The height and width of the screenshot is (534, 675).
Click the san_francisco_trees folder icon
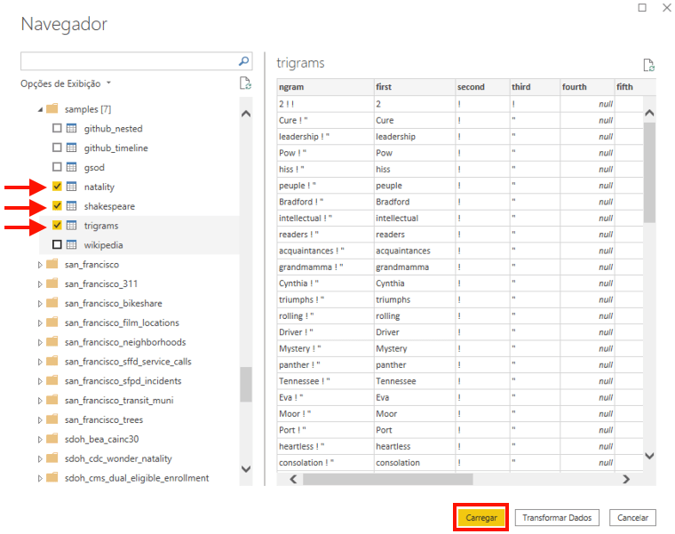[52, 420]
